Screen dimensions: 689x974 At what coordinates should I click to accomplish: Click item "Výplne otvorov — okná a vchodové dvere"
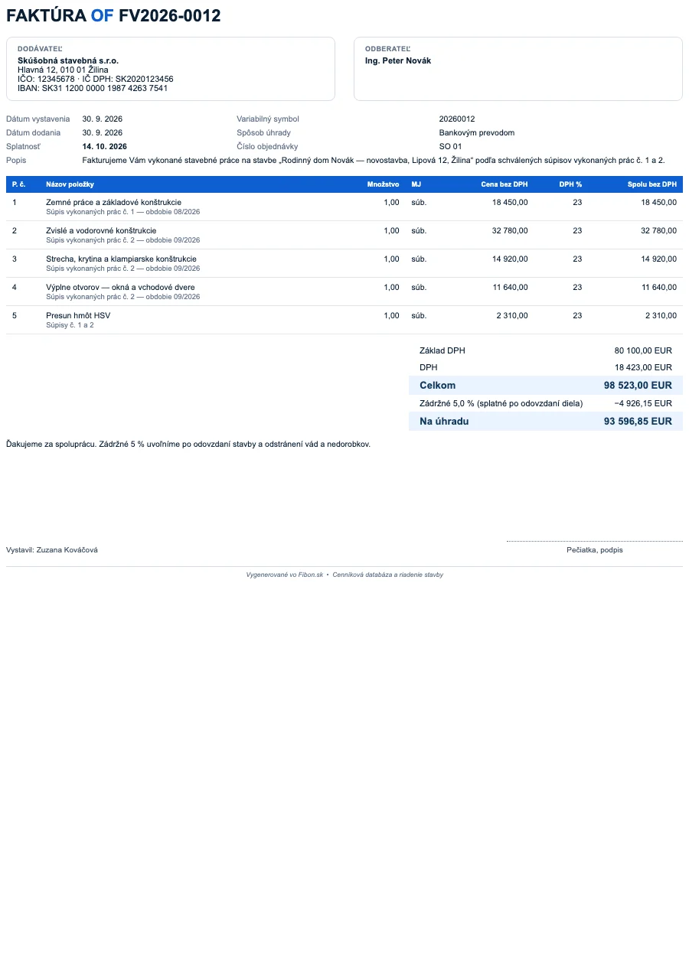tap(120, 288)
